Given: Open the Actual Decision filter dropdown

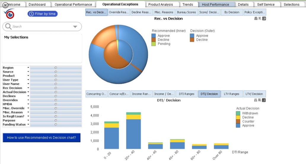Looking at the screenshot, I should (x=28, y=92).
